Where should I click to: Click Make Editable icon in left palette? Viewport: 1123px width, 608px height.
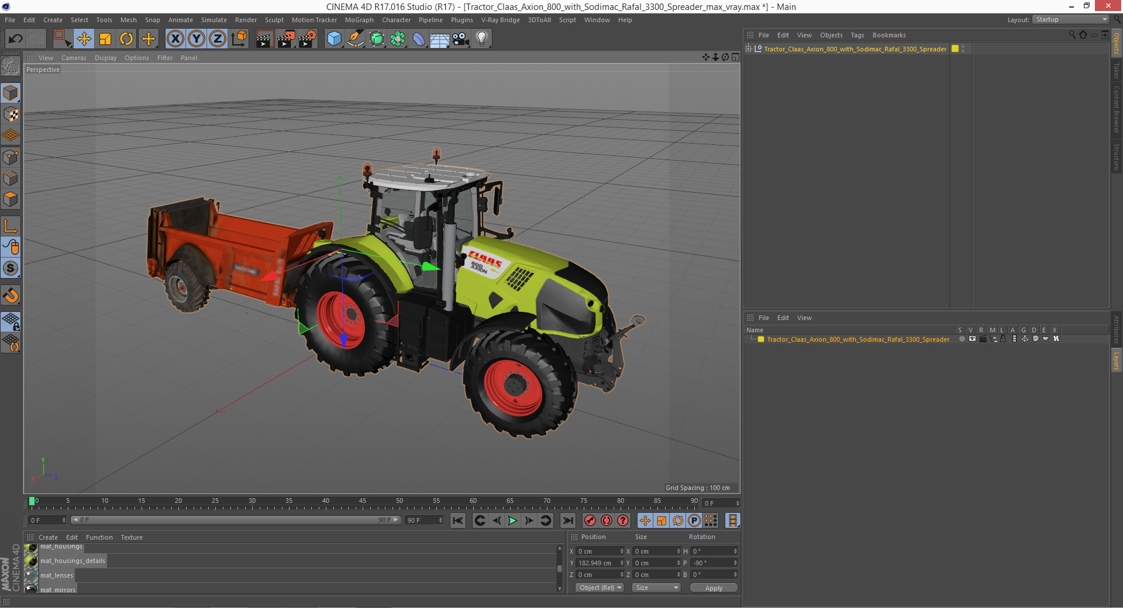pos(11,66)
